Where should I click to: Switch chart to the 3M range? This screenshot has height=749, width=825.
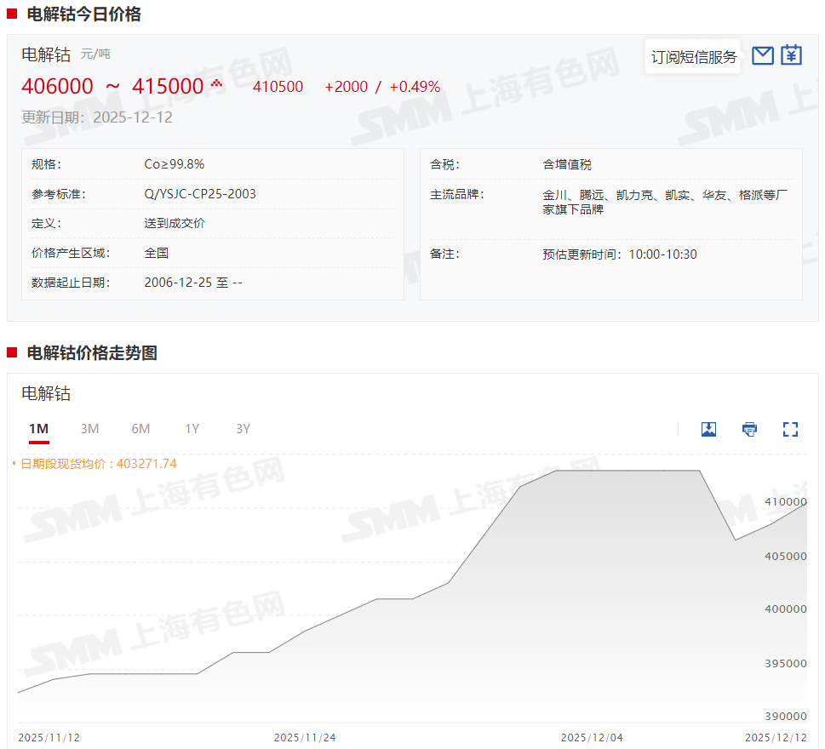coord(89,429)
